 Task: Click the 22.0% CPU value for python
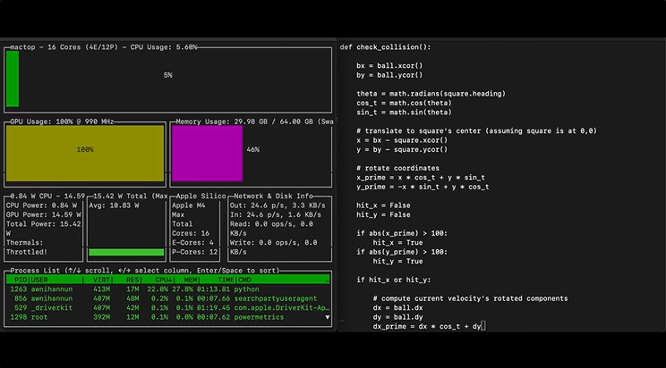tap(158, 289)
